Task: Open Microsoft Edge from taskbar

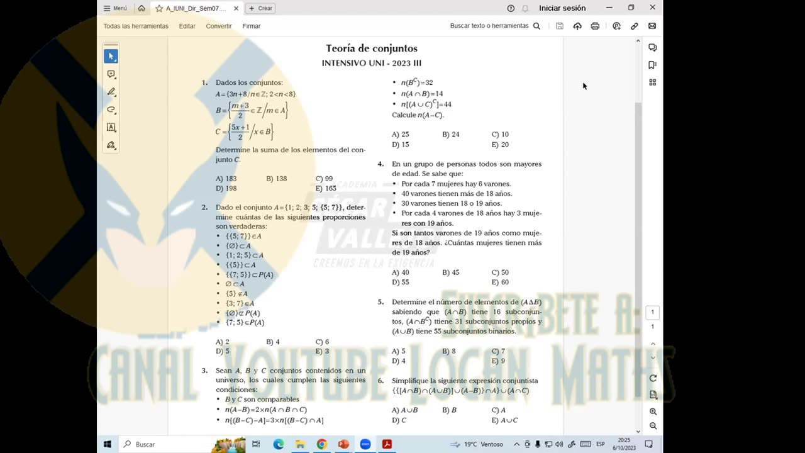Action: 279,444
